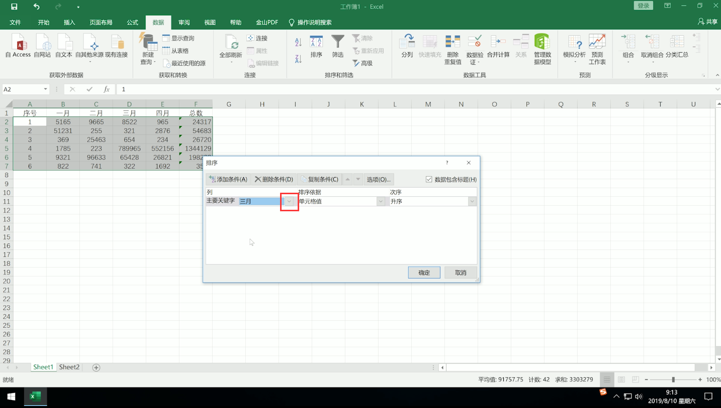Click the undo arrow icon
This screenshot has width=721, height=408.
point(36,7)
